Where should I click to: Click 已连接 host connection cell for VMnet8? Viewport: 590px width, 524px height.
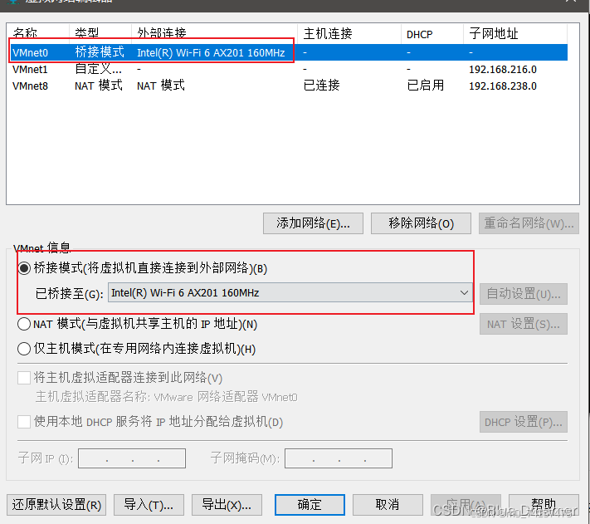click(x=321, y=86)
